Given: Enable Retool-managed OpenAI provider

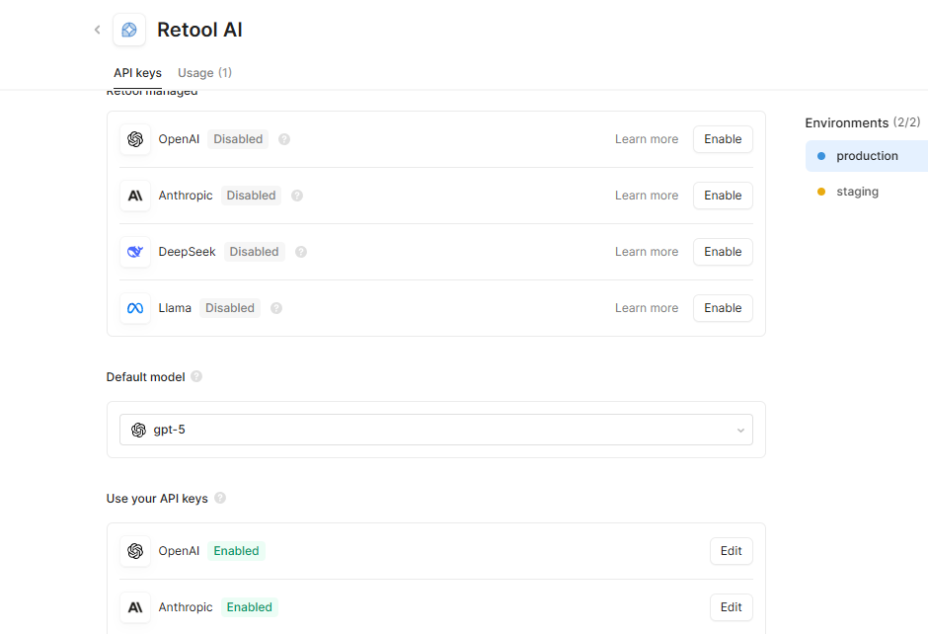Looking at the screenshot, I should click(722, 139).
